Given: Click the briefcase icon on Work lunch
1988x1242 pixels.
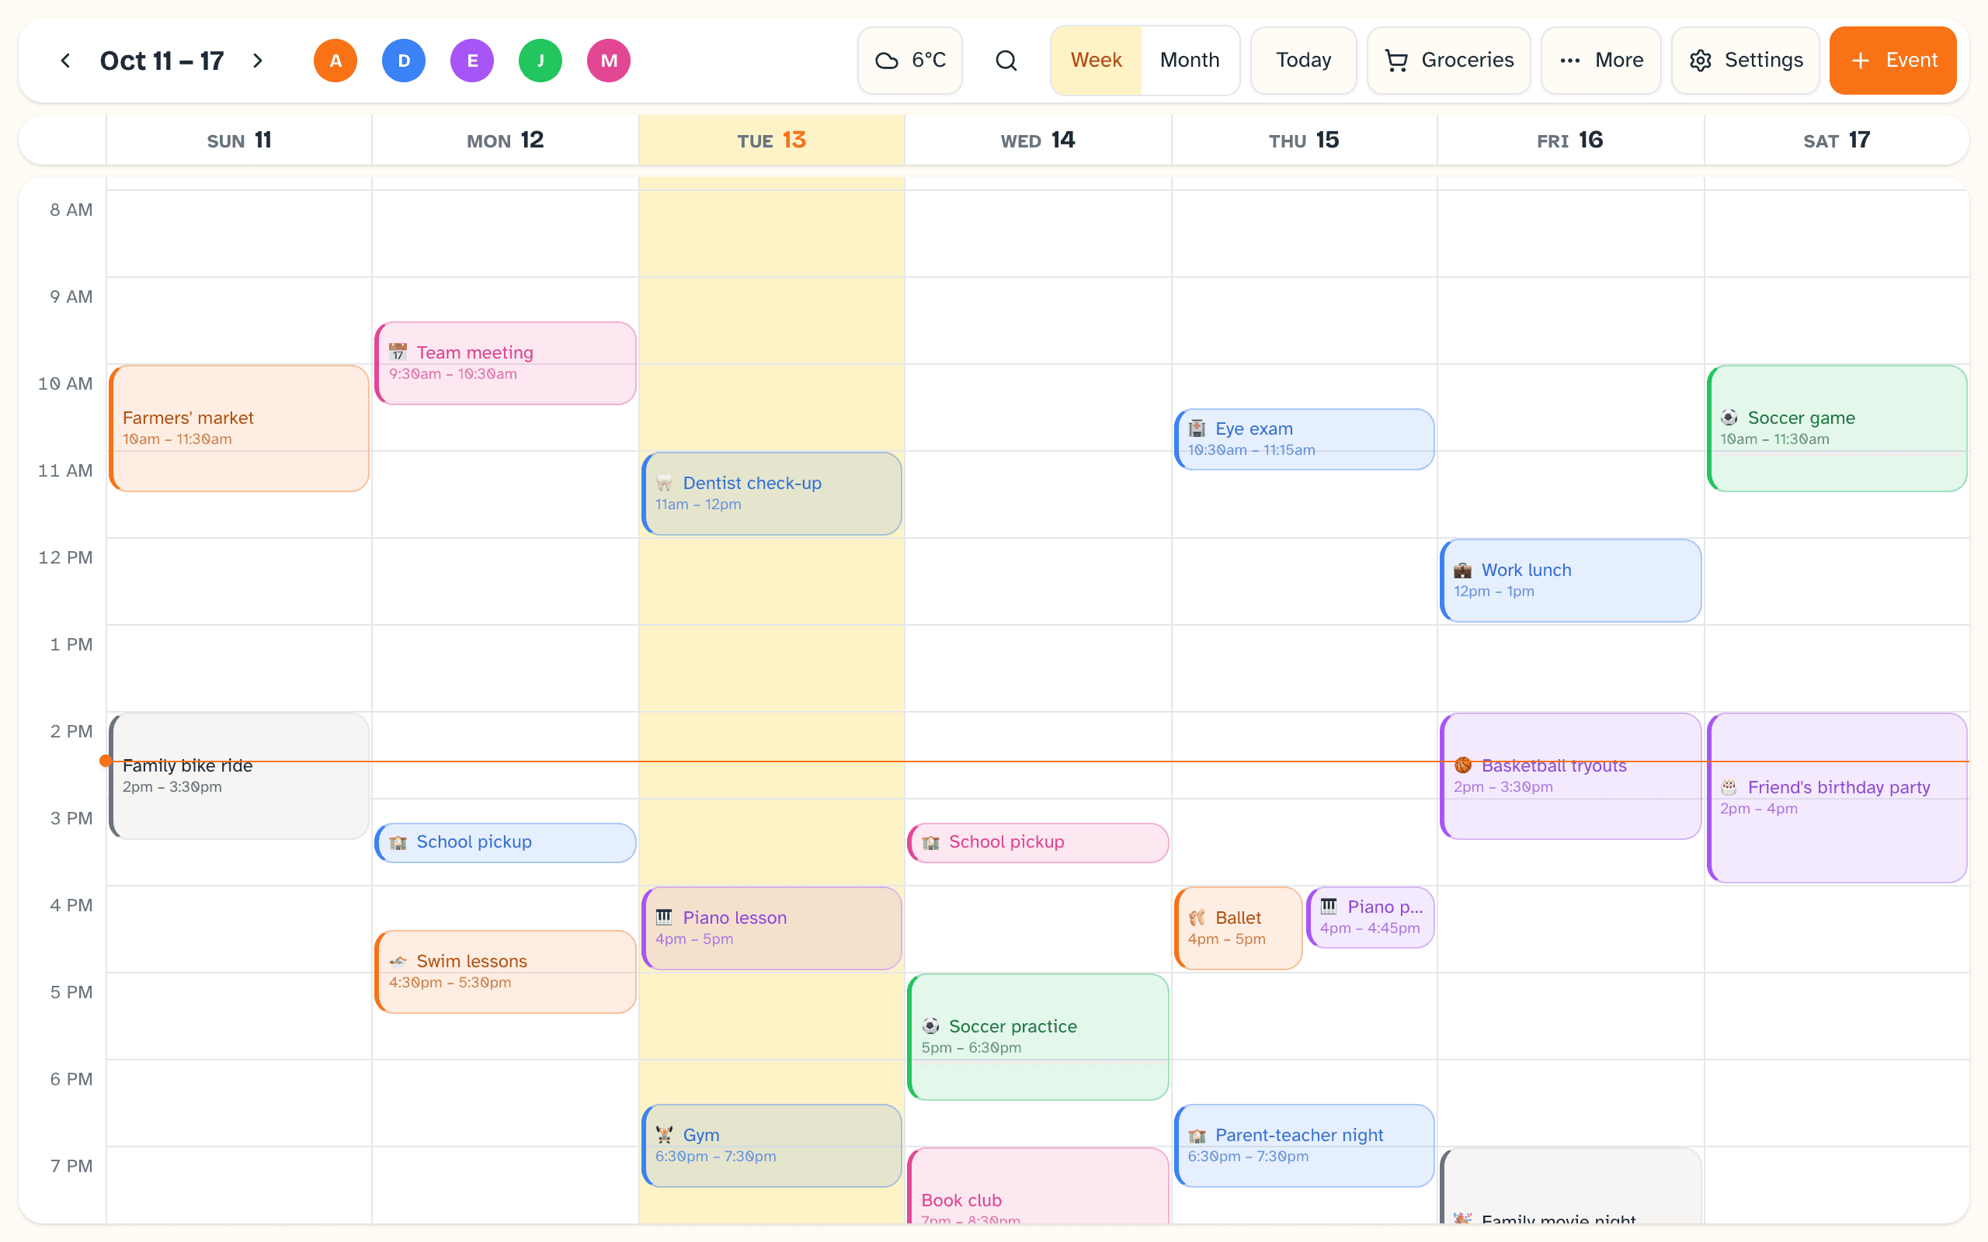Looking at the screenshot, I should click(1463, 570).
